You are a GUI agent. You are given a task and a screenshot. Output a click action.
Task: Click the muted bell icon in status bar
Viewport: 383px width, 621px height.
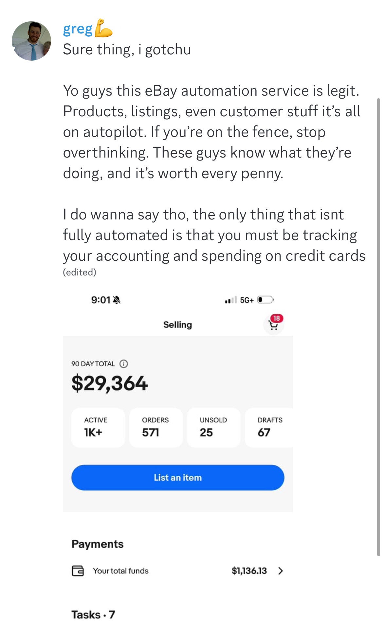coord(117,300)
